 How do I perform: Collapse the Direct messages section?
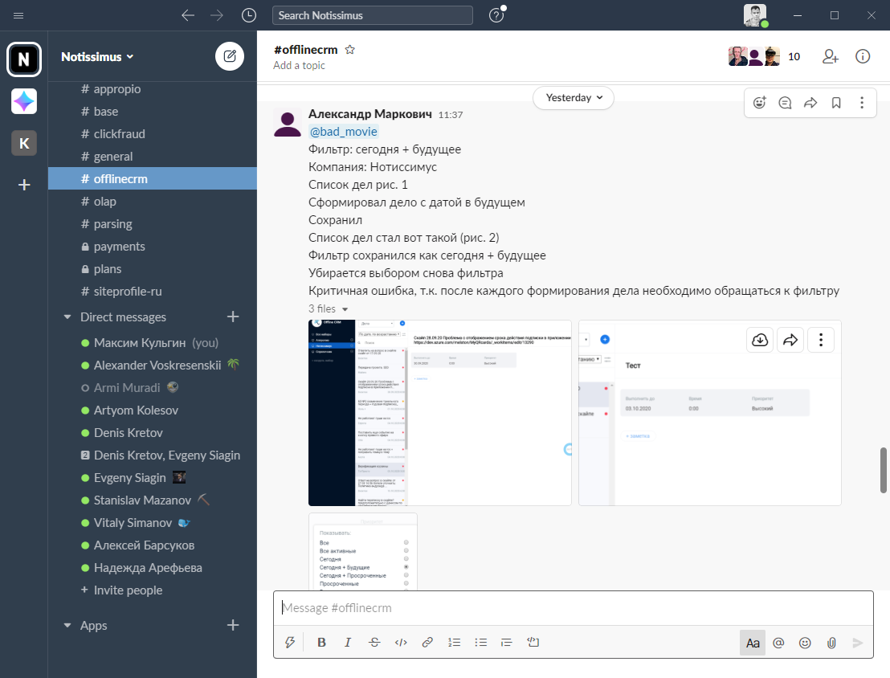click(x=67, y=317)
